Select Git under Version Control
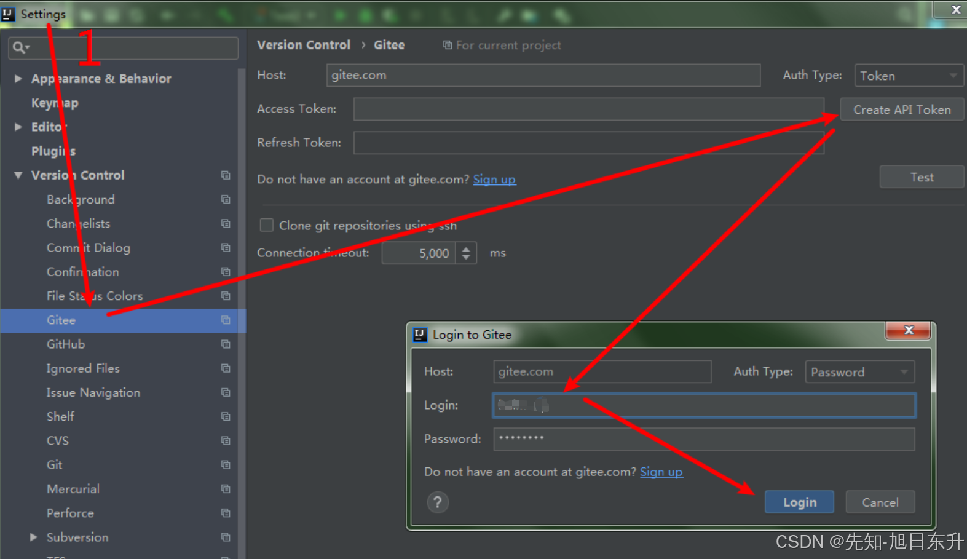The height and width of the screenshot is (559, 967). point(54,465)
